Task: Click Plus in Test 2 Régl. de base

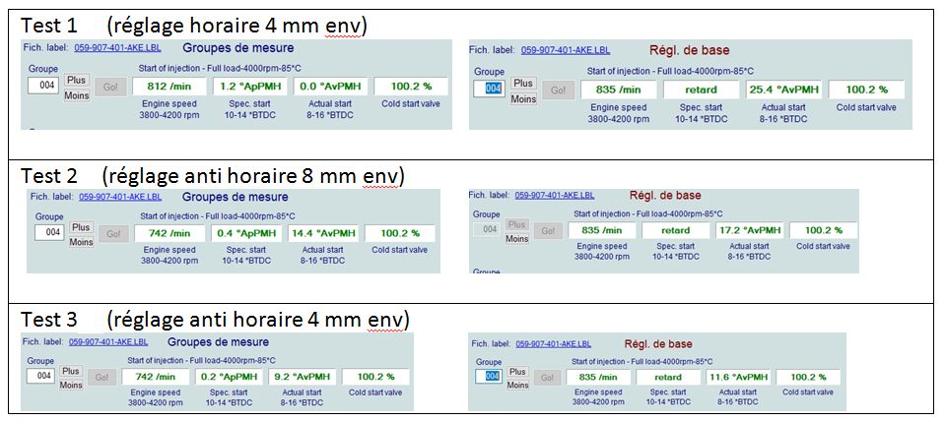Action: 516,224
